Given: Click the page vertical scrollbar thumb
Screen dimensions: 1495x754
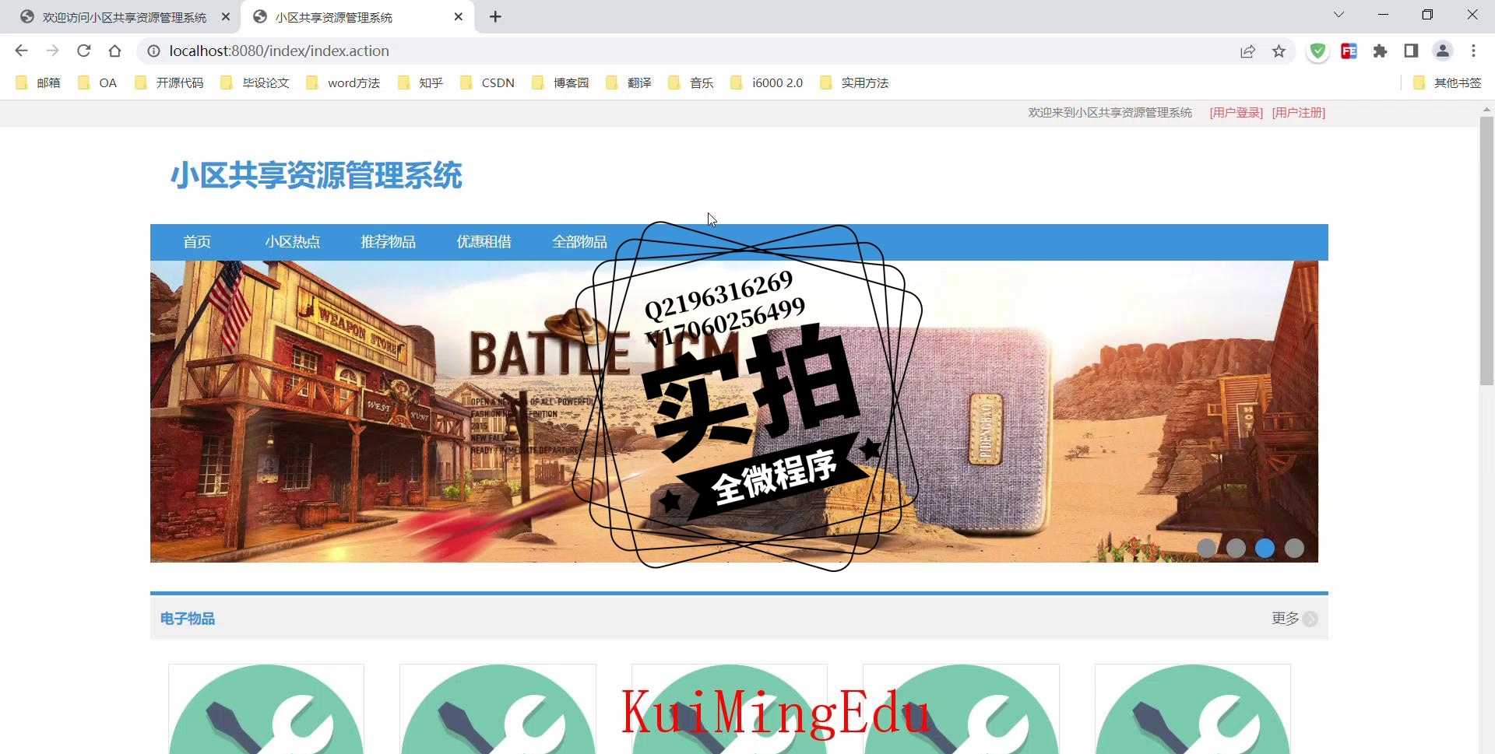Looking at the screenshot, I should tap(1486, 251).
